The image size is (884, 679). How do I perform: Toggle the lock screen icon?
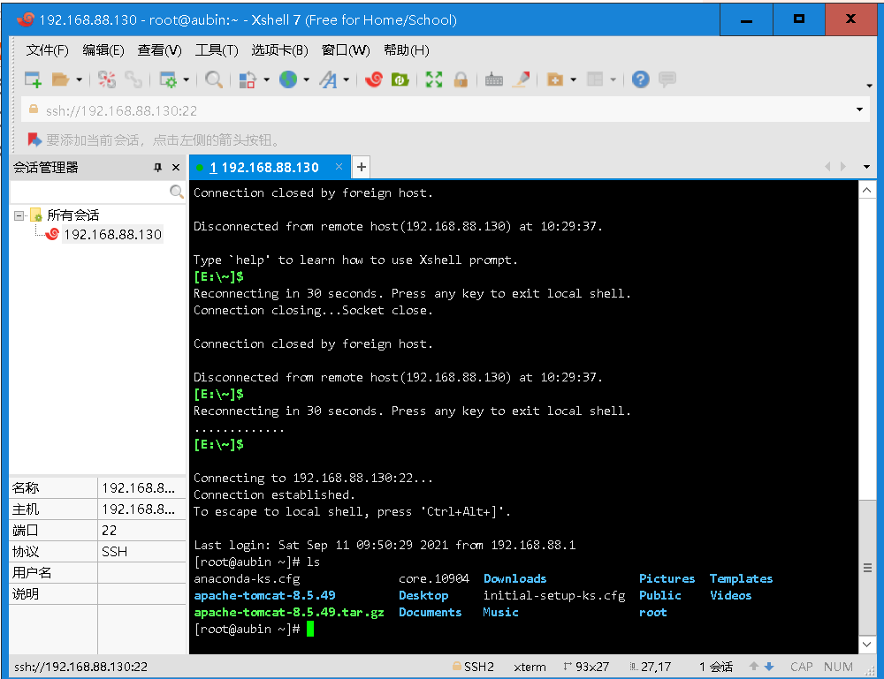pyautogui.click(x=461, y=79)
